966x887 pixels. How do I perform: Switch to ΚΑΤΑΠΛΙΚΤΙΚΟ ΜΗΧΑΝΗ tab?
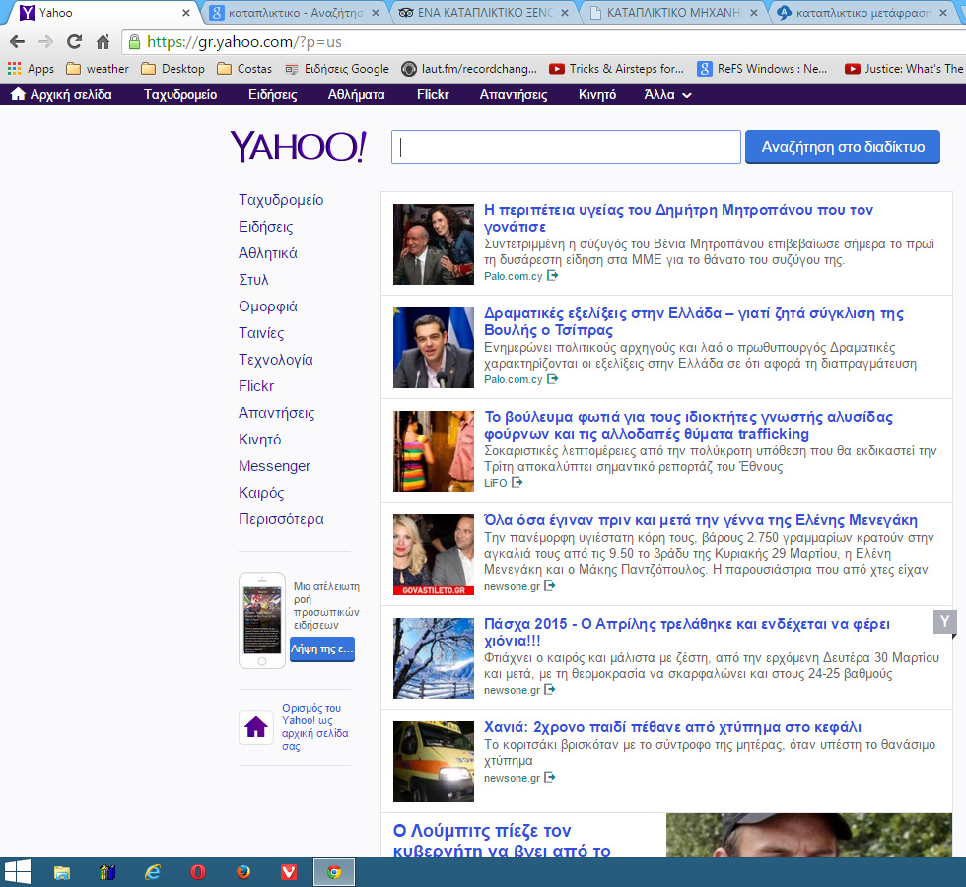pyautogui.click(x=672, y=12)
